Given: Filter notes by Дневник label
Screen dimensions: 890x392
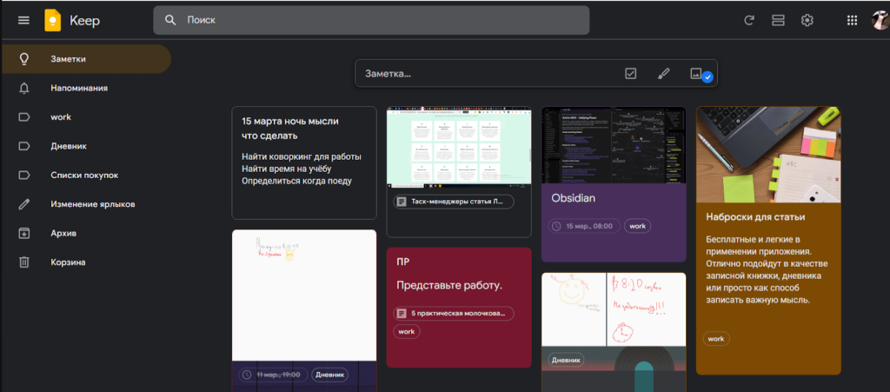Looking at the screenshot, I should tap(85, 146).
